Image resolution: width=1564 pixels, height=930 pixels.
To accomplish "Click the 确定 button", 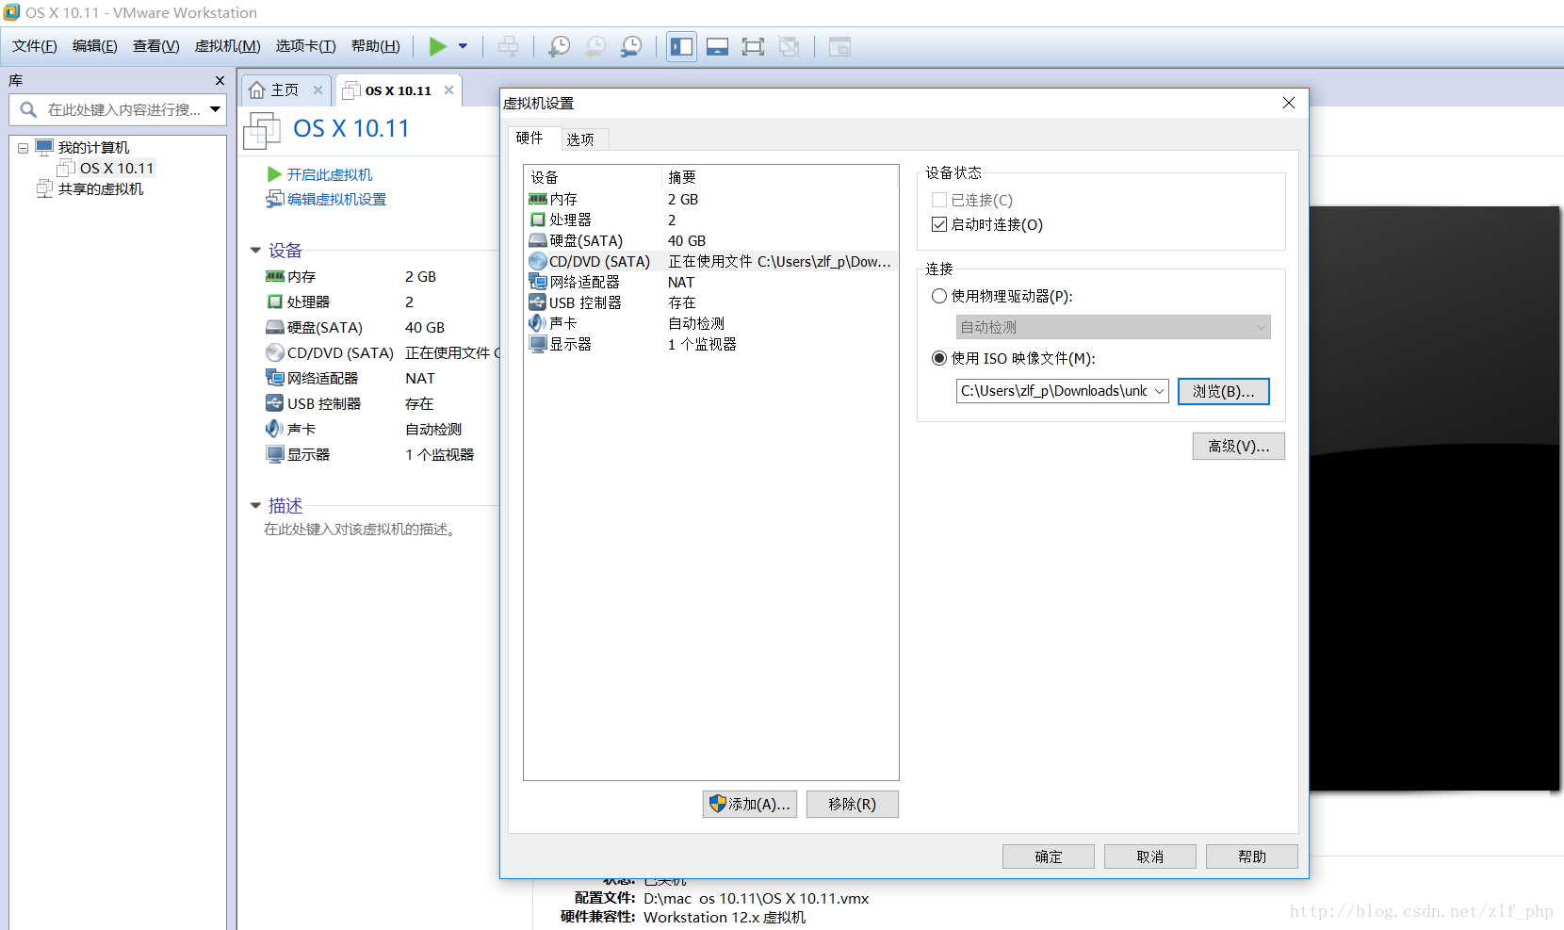I will (1049, 857).
